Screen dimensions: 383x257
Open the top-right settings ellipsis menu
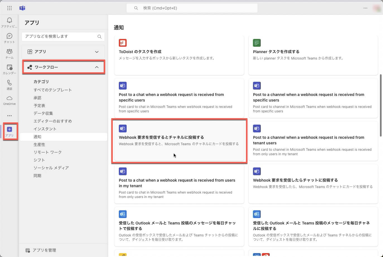[365, 8]
